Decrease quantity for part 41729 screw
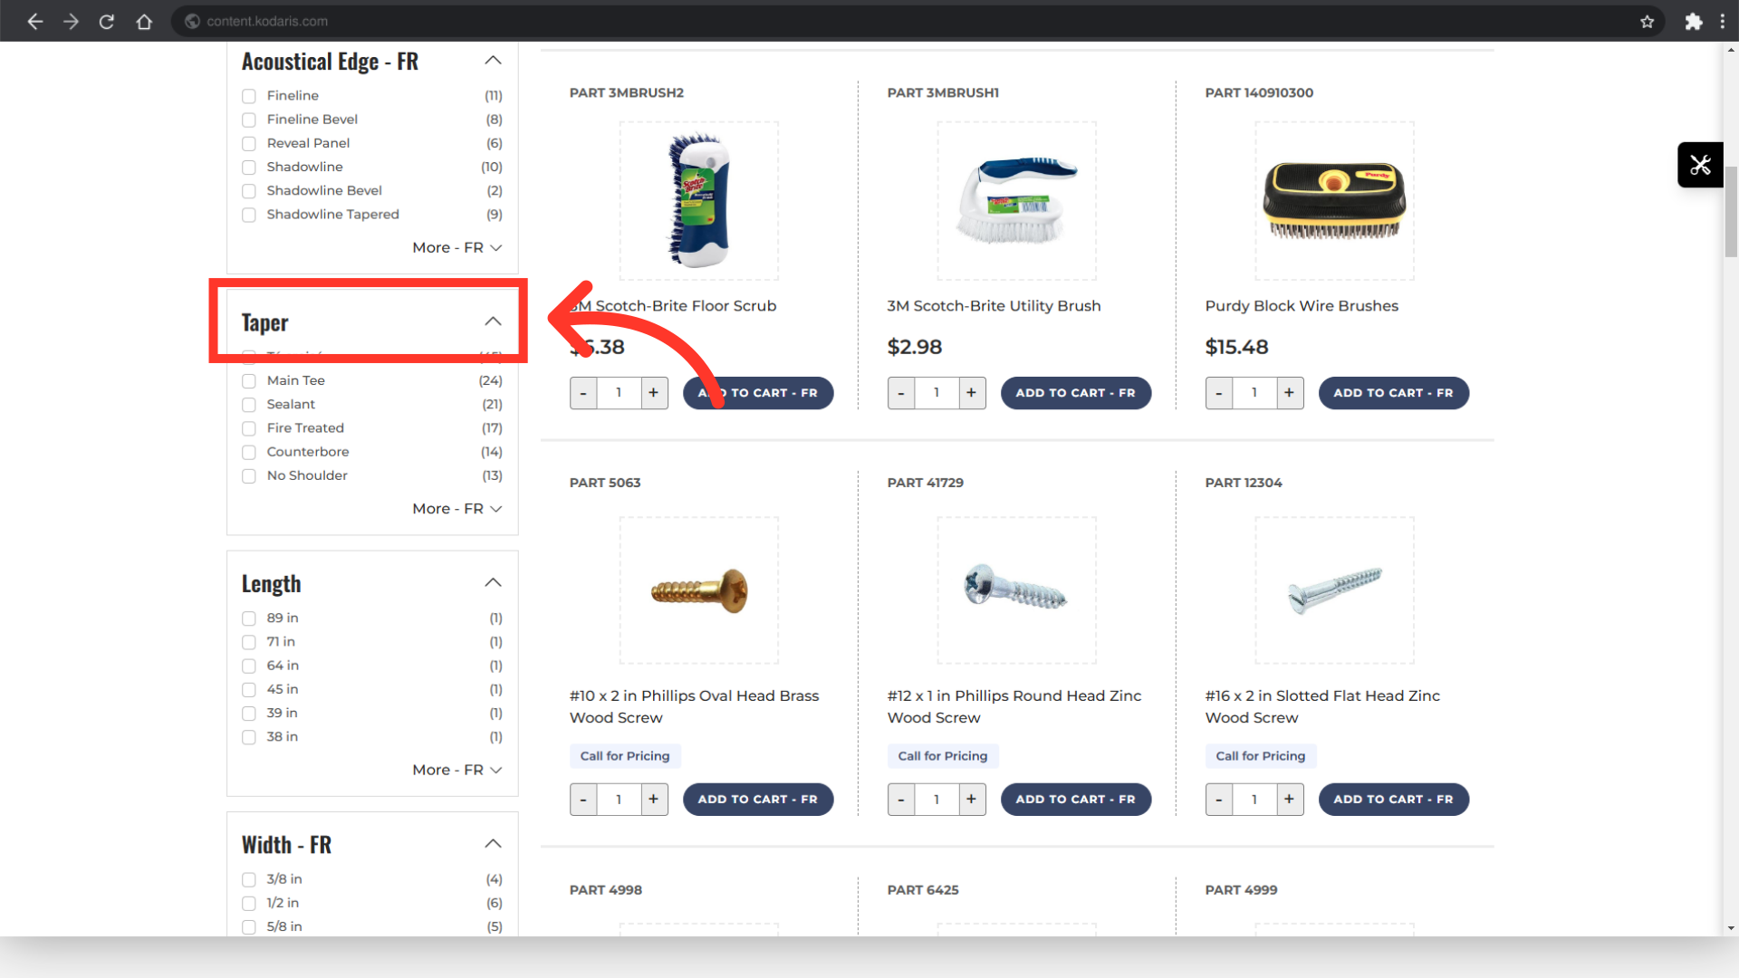1739x978 pixels. [x=900, y=800]
